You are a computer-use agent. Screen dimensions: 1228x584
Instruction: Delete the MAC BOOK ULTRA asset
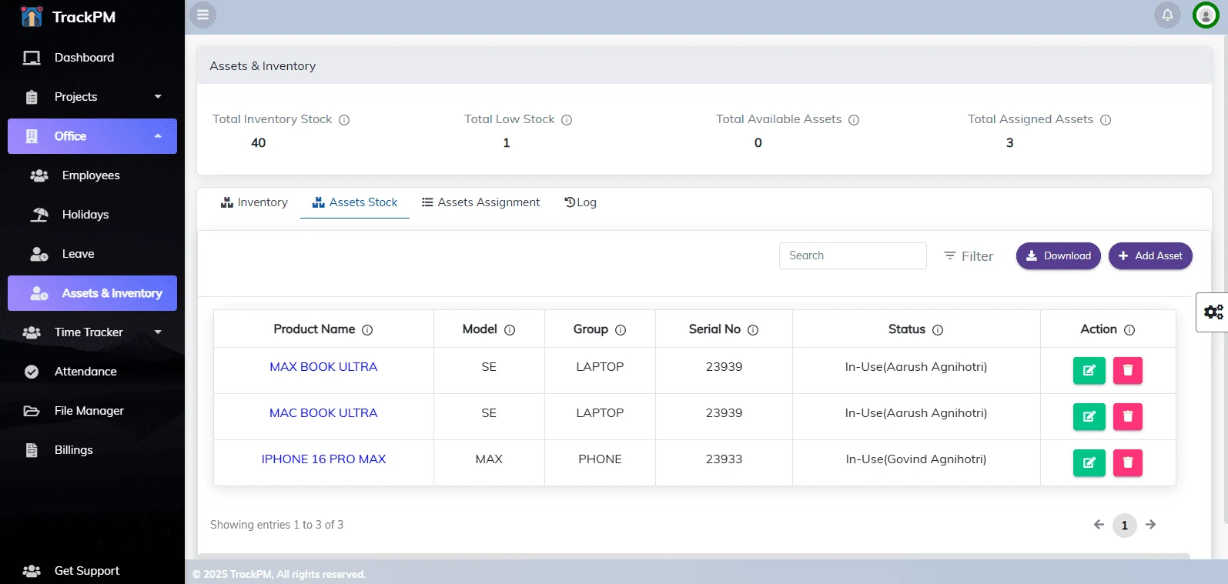[x=1128, y=416]
